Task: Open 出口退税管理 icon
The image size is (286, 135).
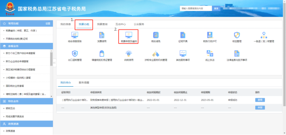Action: [x=75, y=53]
